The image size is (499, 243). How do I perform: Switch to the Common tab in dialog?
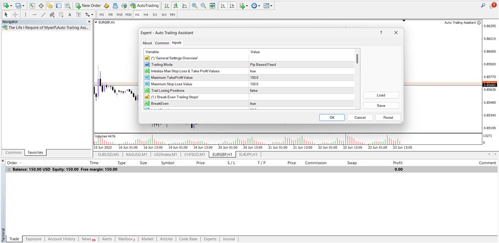[x=162, y=43]
